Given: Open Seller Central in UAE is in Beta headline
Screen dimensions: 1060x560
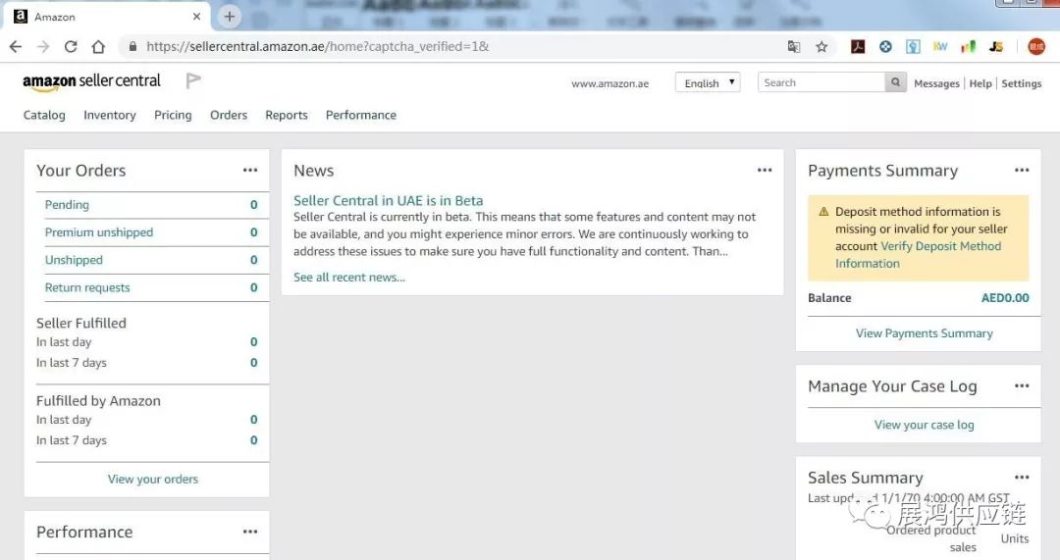Looking at the screenshot, I should coord(388,201).
